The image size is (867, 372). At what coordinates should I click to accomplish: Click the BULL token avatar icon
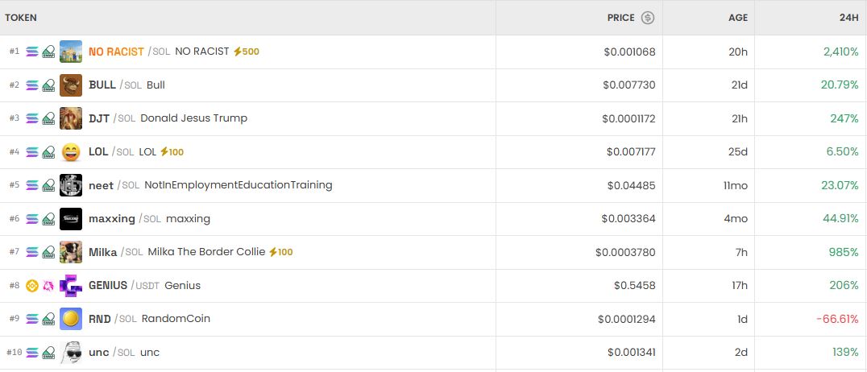pos(71,85)
